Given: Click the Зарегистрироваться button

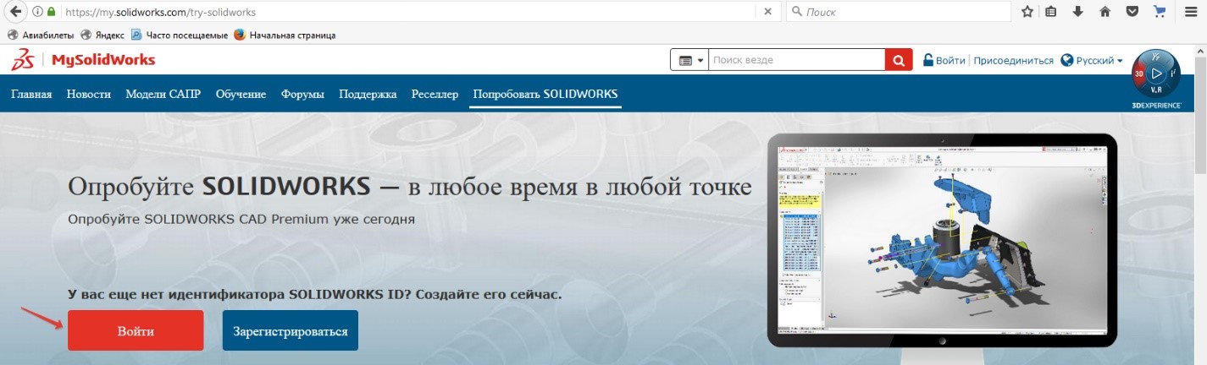Looking at the screenshot, I should click(x=291, y=330).
